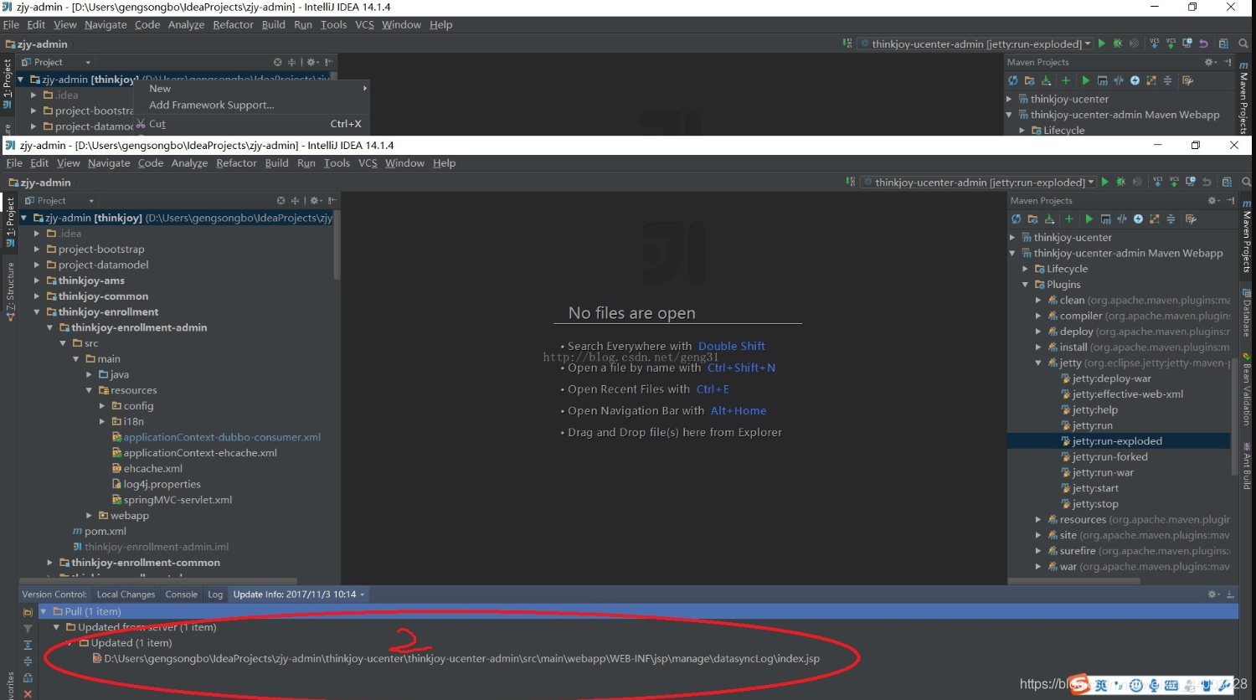This screenshot has height=700, width=1256.
Task: Toggle the Ant Build tool window button
Action: (1247, 467)
